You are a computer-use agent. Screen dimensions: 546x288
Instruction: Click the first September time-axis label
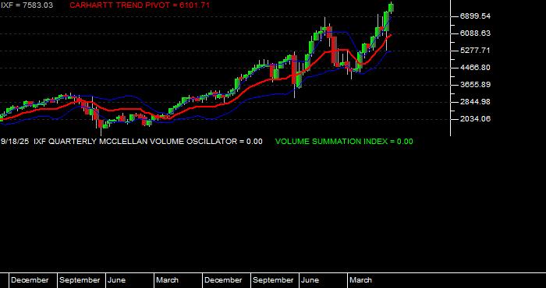coord(80,280)
